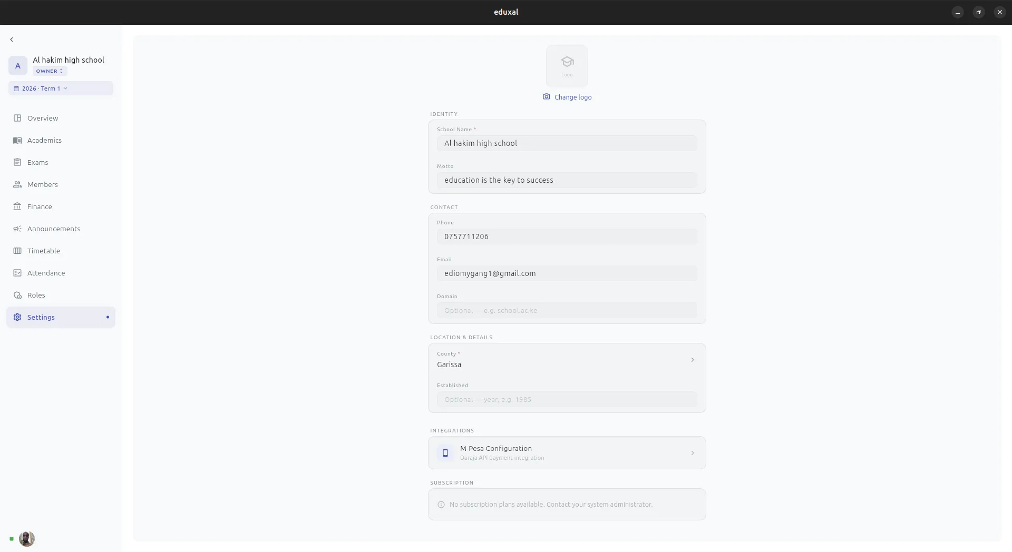Open the user profile avatar
This screenshot has width=1012, height=552.
26,538
